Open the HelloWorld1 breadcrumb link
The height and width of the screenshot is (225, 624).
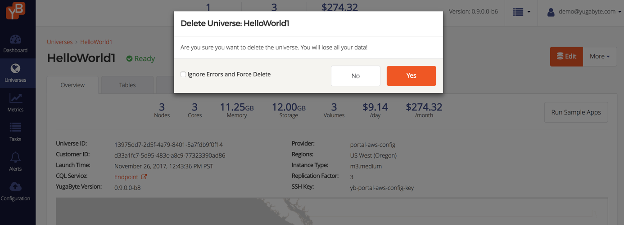click(x=96, y=42)
